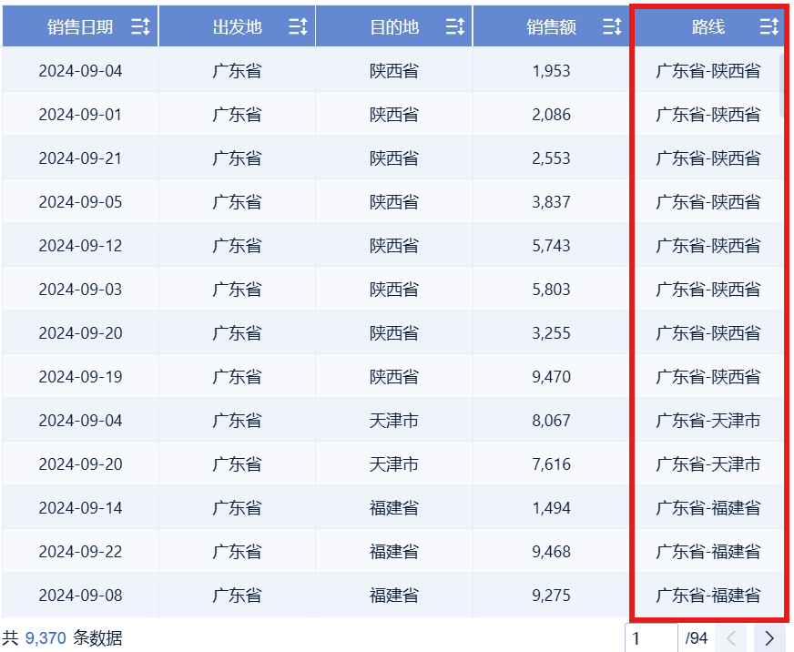The image size is (794, 652).
Task: Click 广东省 origin in the 2,553 row
Action: click(x=237, y=158)
